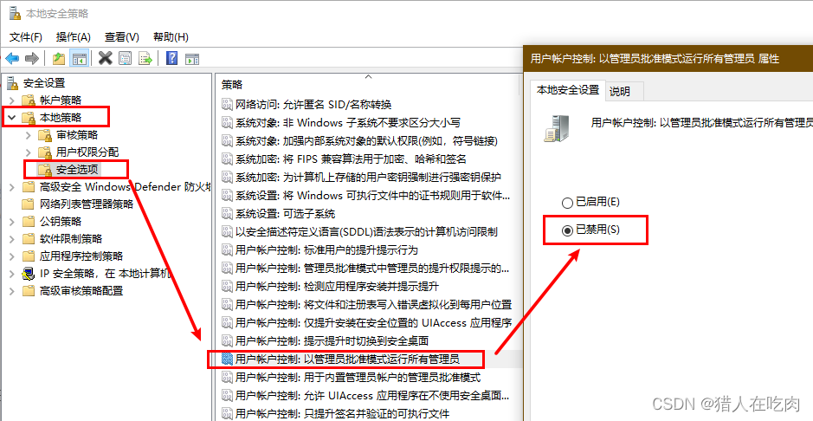Expand the 帐户策略 tree node arrow
The height and width of the screenshot is (421, 813).
[12, 100]
